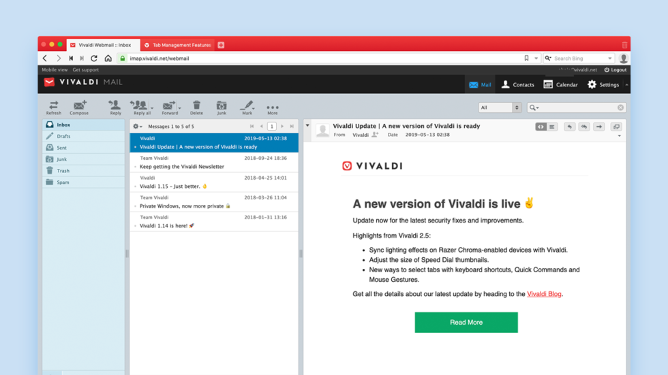The height and width of the screenshot is (375, 668).
Task: Open the Drafts folder
Action: [84, 136]
